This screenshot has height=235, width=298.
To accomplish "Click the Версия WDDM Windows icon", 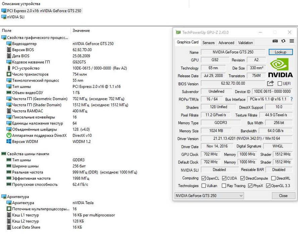I will click(x=9, y=141).
